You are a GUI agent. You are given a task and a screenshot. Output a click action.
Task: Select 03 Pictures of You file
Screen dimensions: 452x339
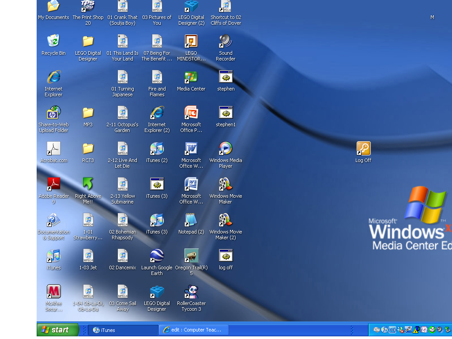(x=157, y=13)
